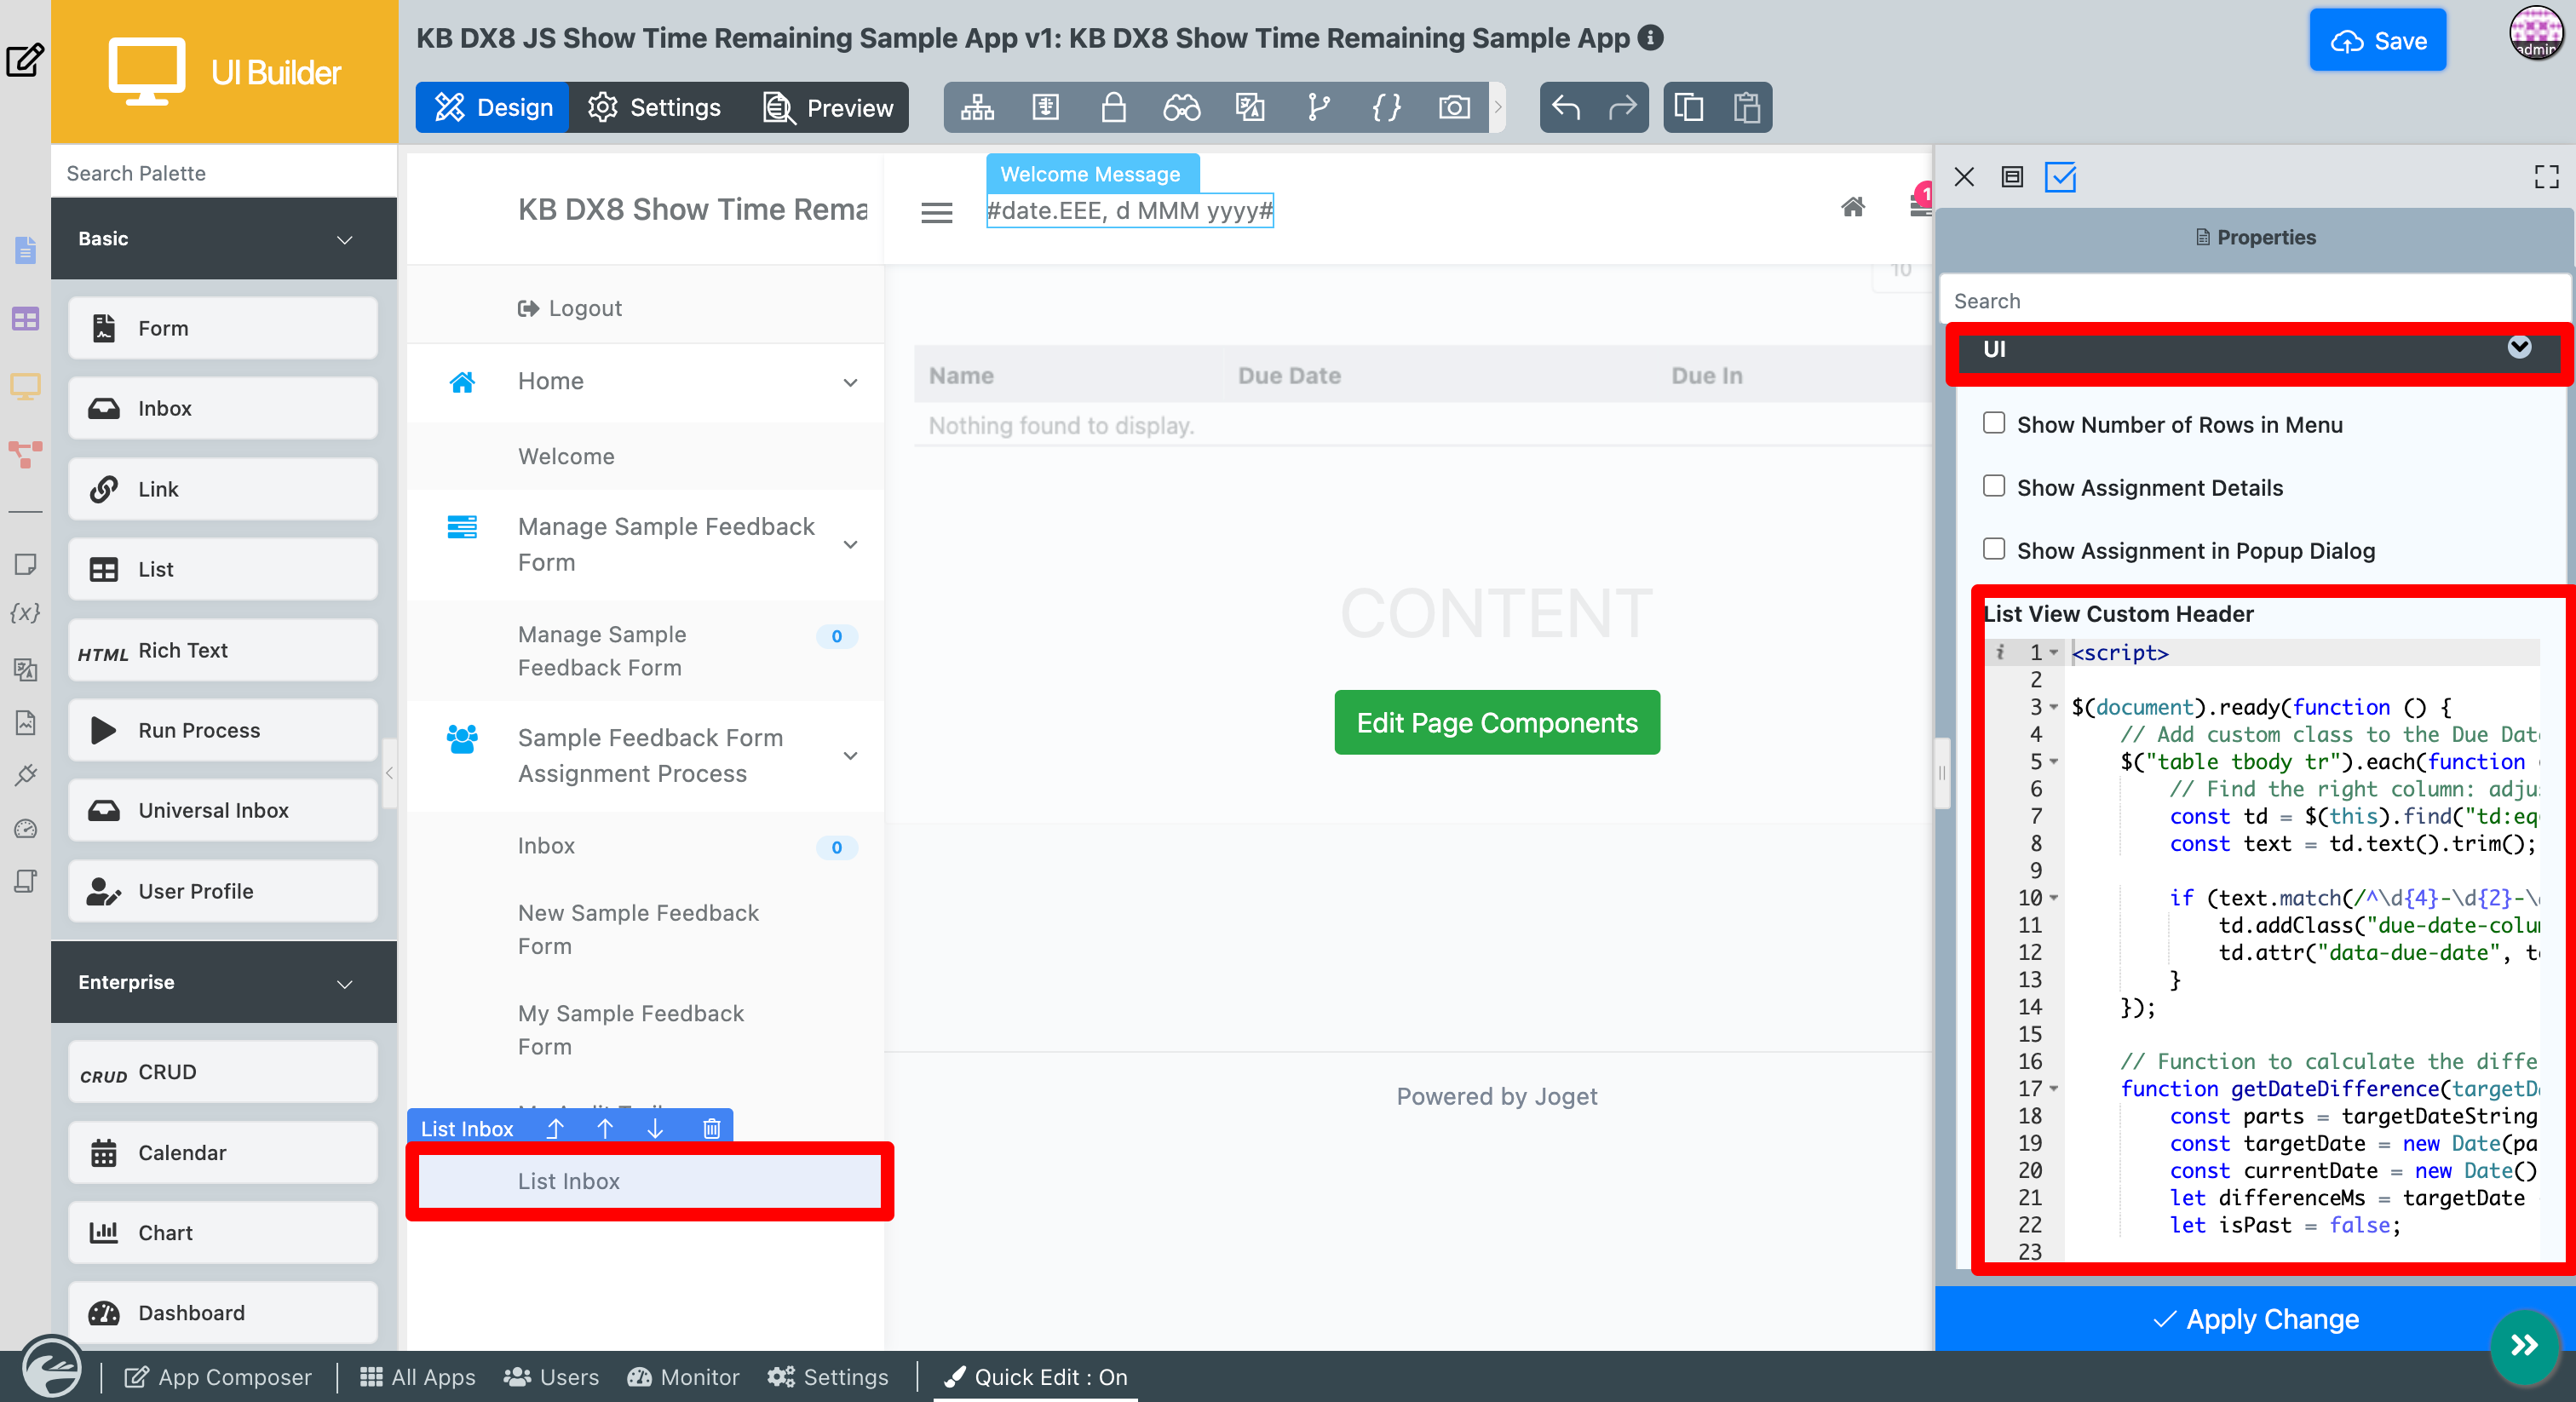Screen dimensions: 2576x1402
Task: Click the date welcome message text box
Action: click(x=1129, y=211)
